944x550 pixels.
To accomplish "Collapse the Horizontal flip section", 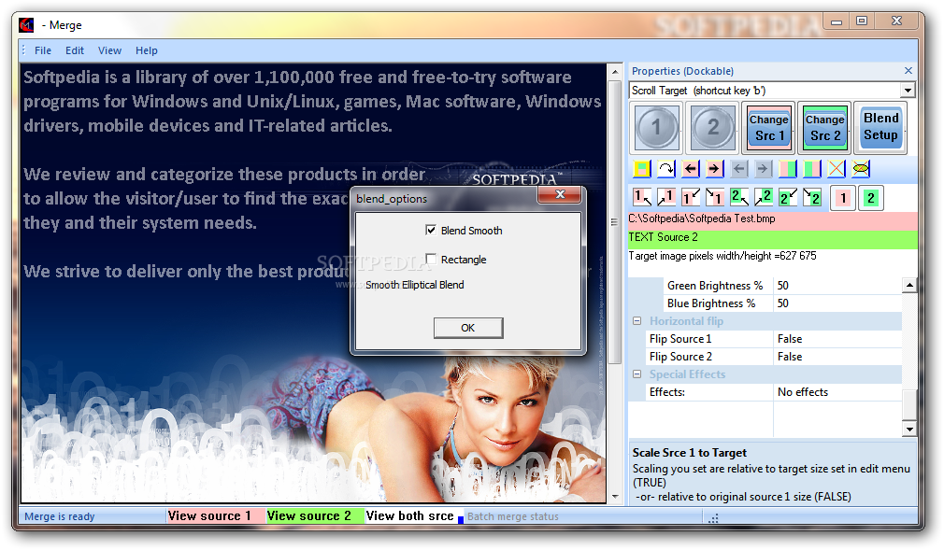I will click(636, 321).
